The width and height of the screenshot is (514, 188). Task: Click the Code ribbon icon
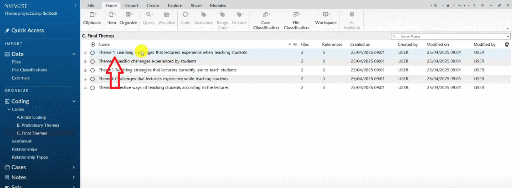(185, 15)
